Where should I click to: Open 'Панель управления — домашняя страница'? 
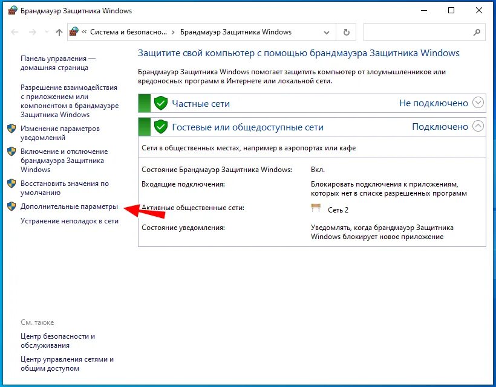[58, 63]
